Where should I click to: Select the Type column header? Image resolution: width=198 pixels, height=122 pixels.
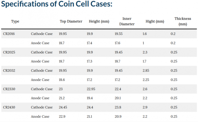(x=15, y=21)
